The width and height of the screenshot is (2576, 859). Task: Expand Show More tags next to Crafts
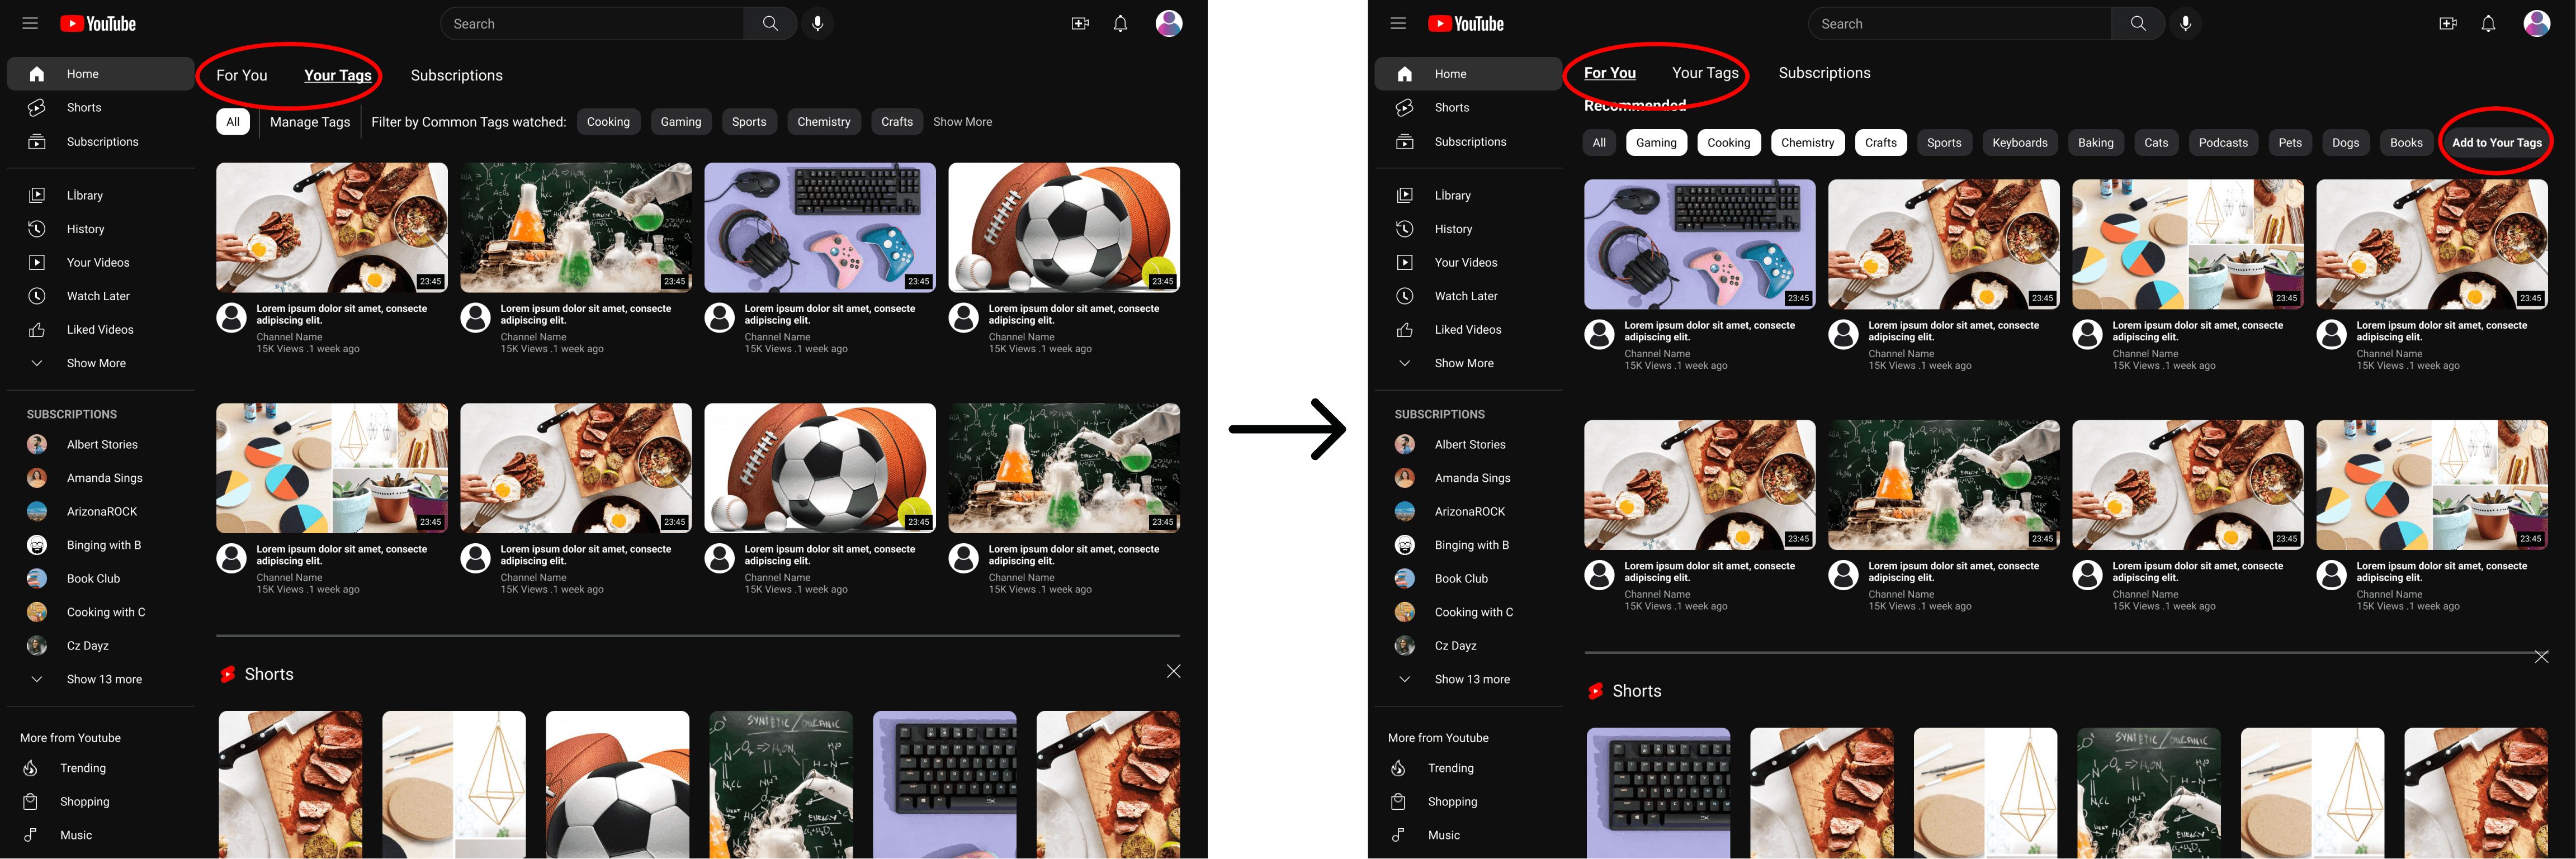pos(962,122)
